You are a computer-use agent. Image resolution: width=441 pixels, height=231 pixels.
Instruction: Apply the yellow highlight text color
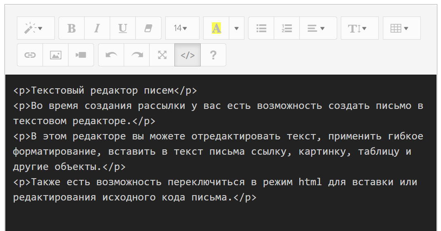(x=216, y=28)
